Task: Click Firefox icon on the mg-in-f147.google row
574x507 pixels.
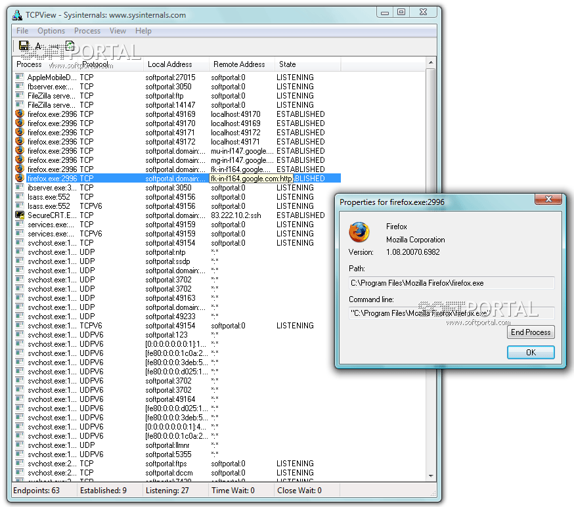Action: point(20,160)
